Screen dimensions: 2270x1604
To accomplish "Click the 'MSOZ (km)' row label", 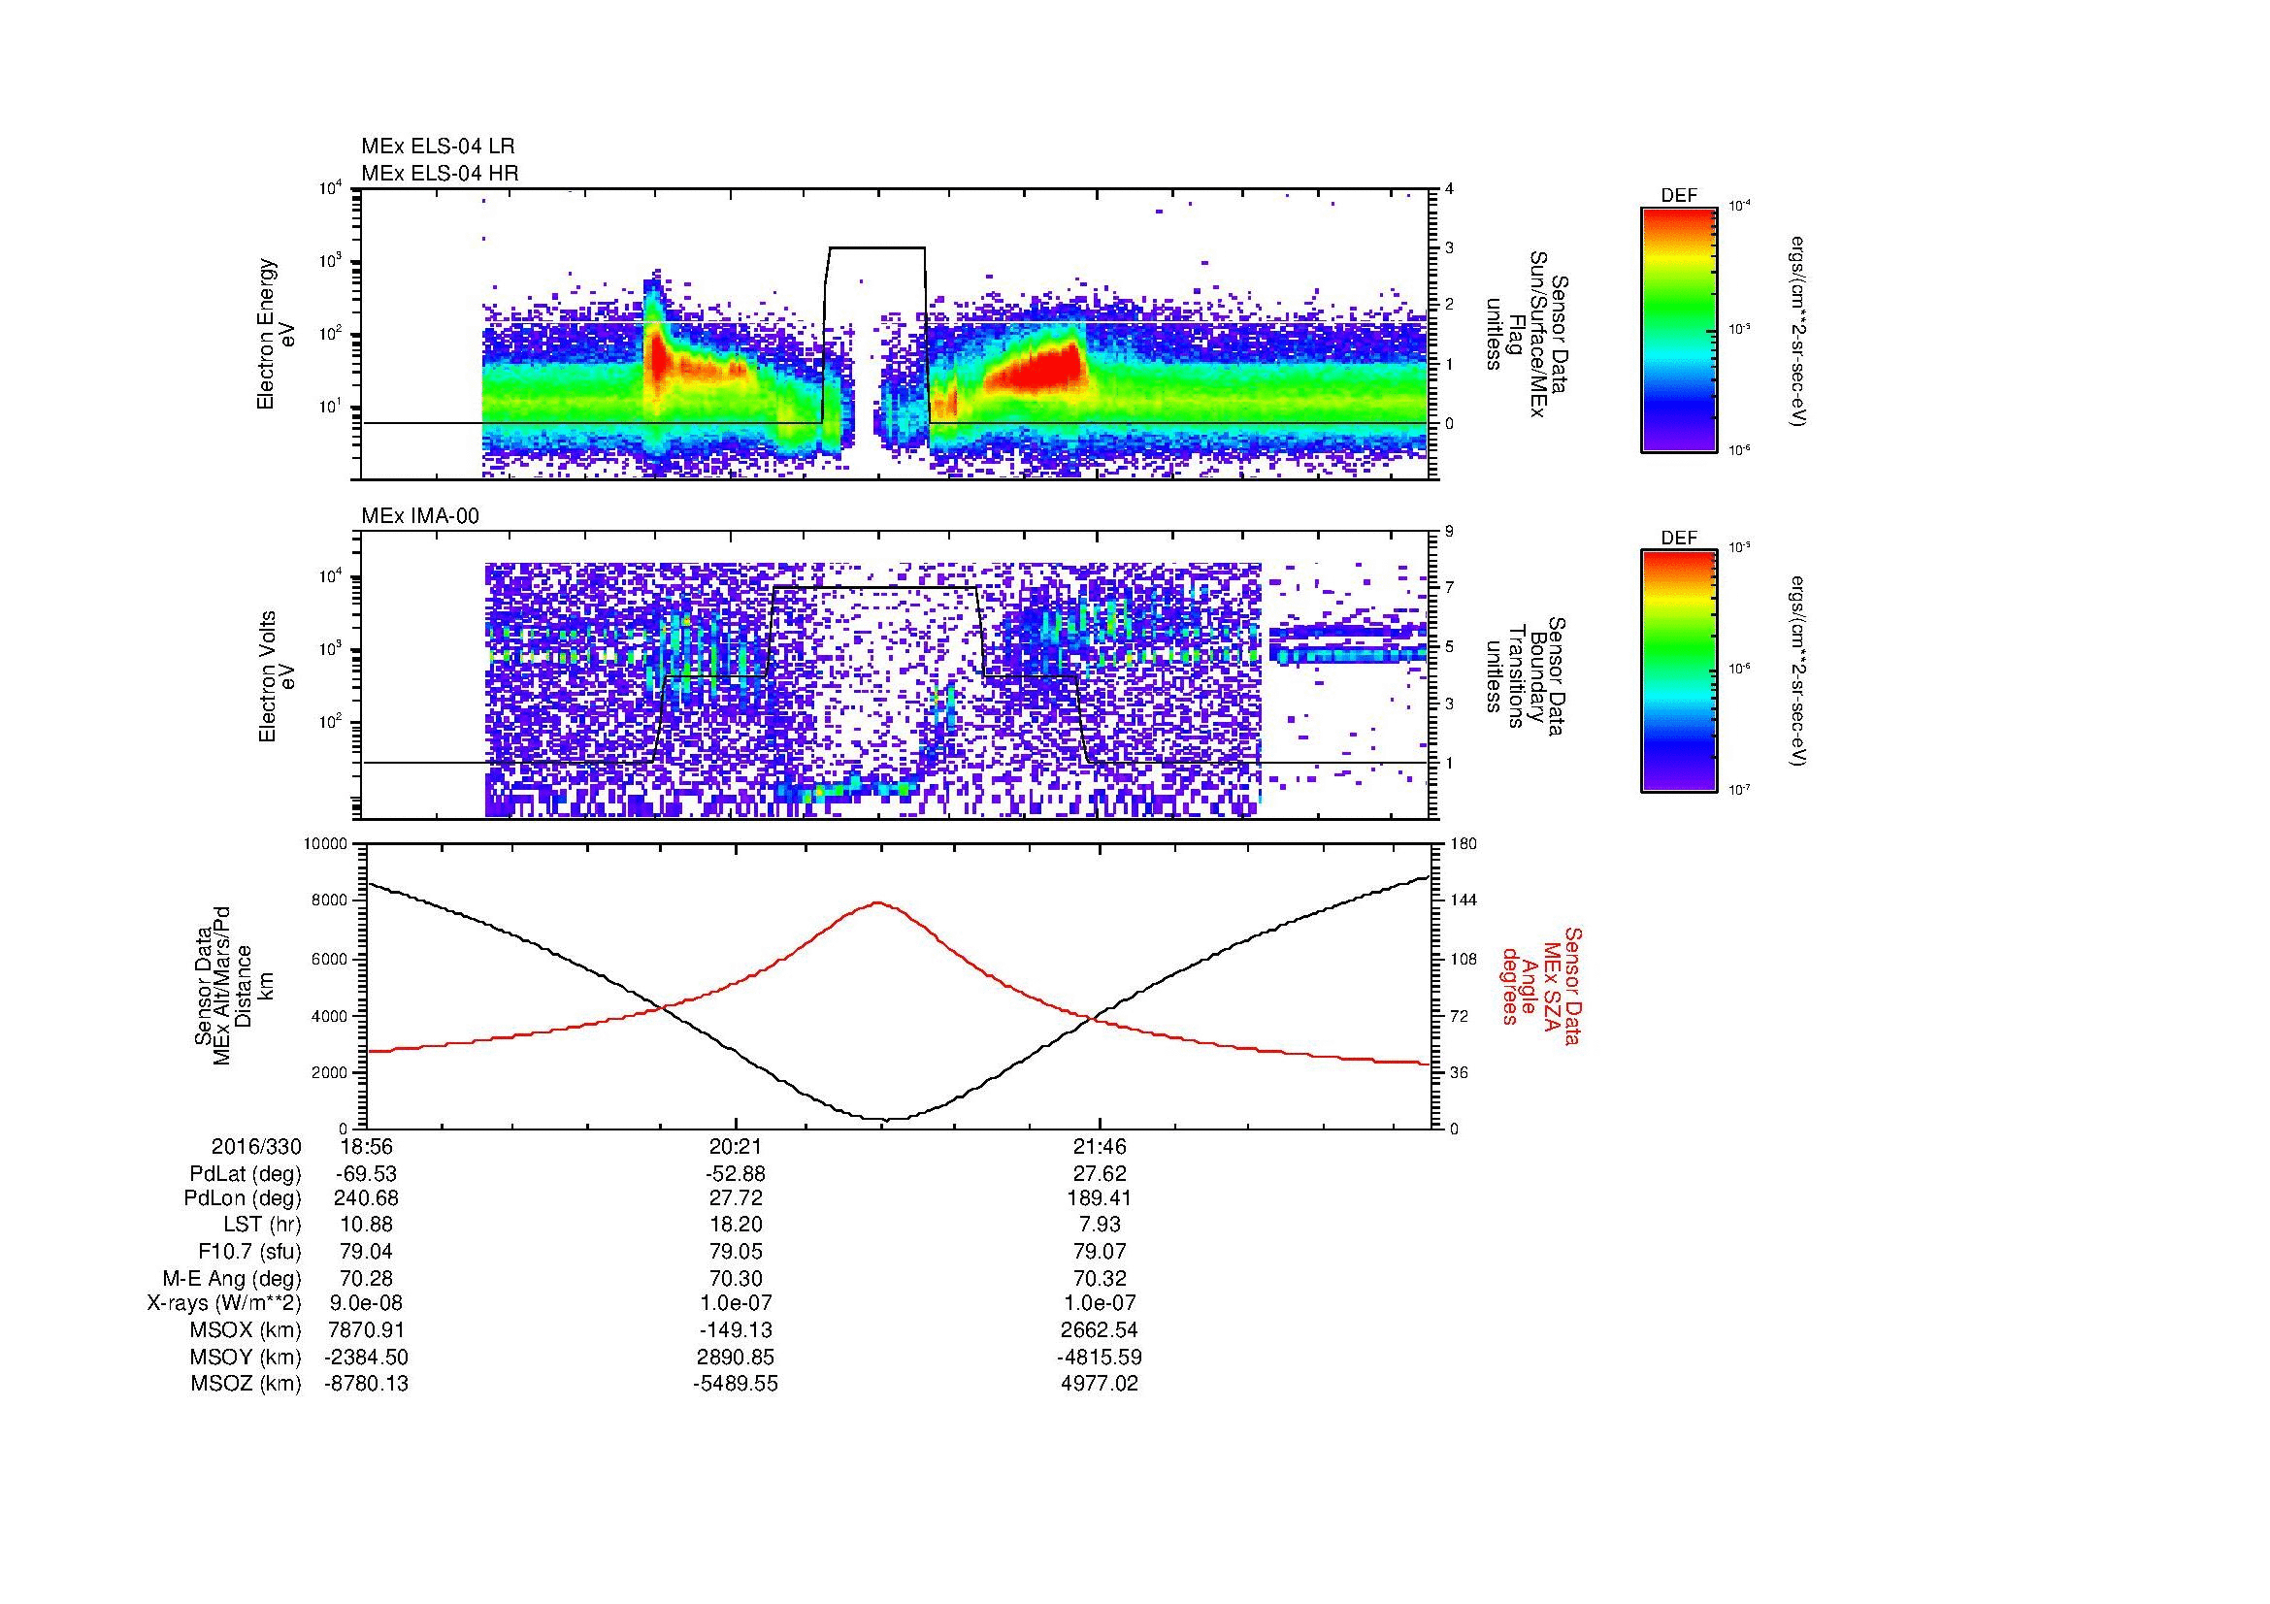I will (x=246, y=1384).
